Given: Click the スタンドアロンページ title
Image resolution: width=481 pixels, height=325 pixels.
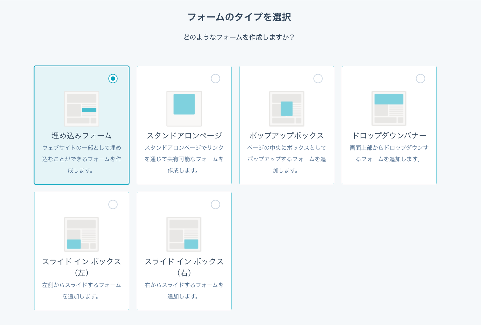Looking at the screenshot, I should tap(184, 136).
